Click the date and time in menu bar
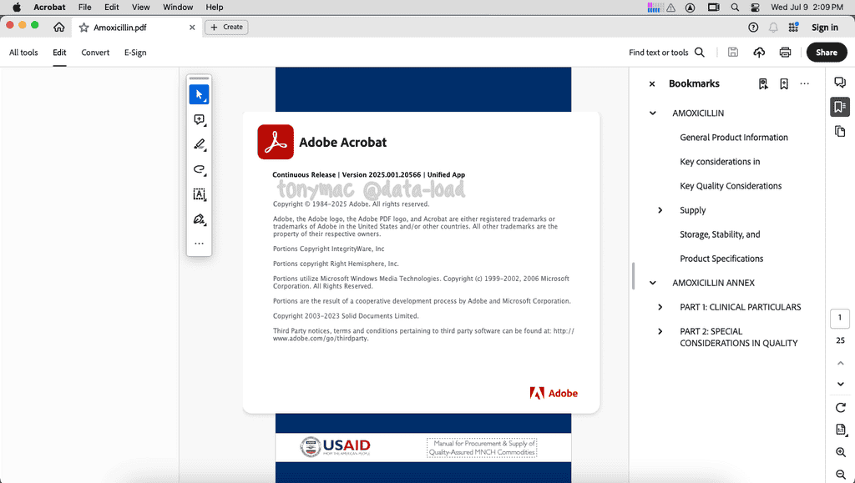The image size is (855, 483). 807,7
